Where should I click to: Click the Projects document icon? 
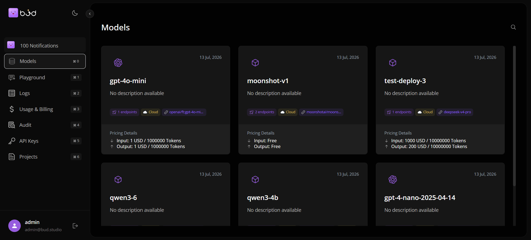pyautogui.click(x=12, y=157)
